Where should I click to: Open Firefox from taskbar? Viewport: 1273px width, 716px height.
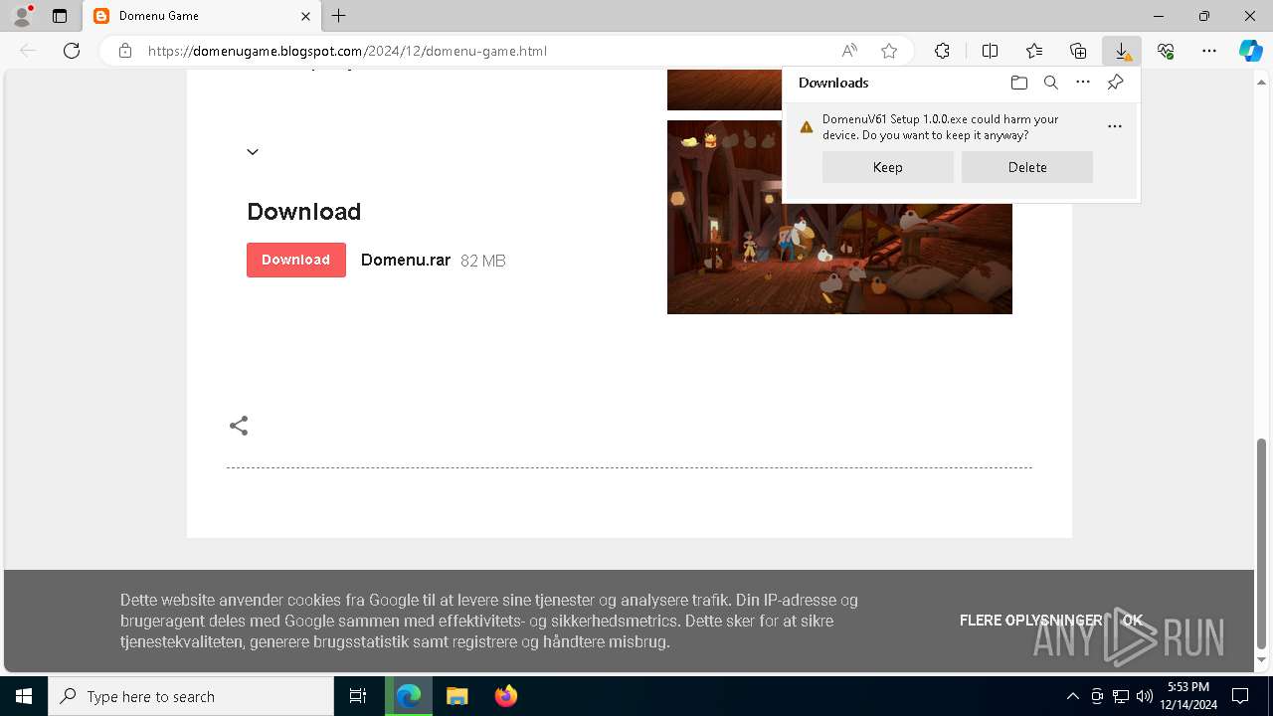505,696
